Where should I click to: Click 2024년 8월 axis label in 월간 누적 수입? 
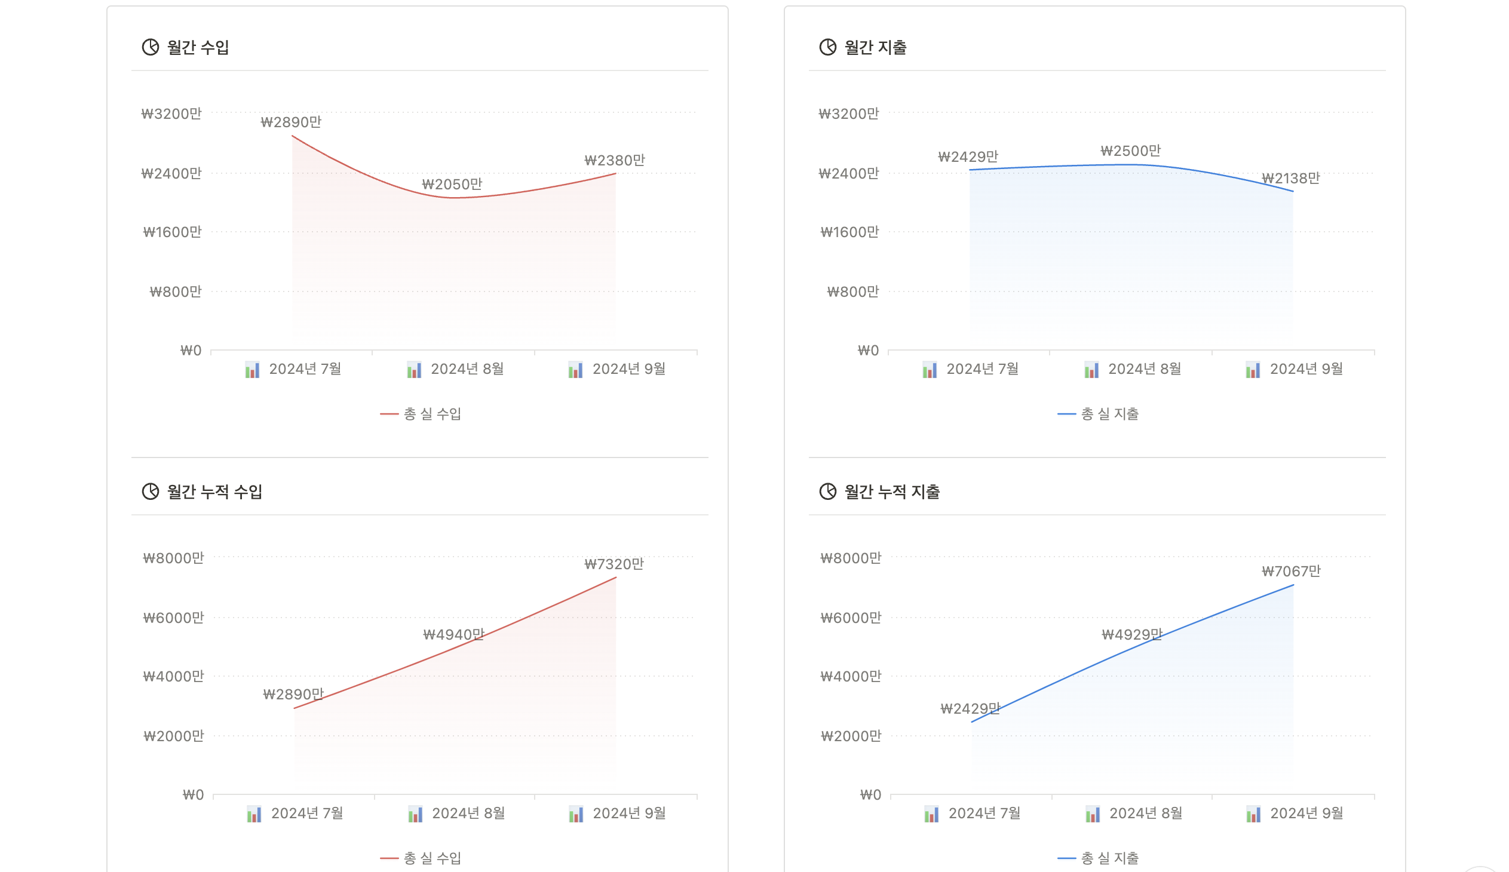click(x=468, y=813)
